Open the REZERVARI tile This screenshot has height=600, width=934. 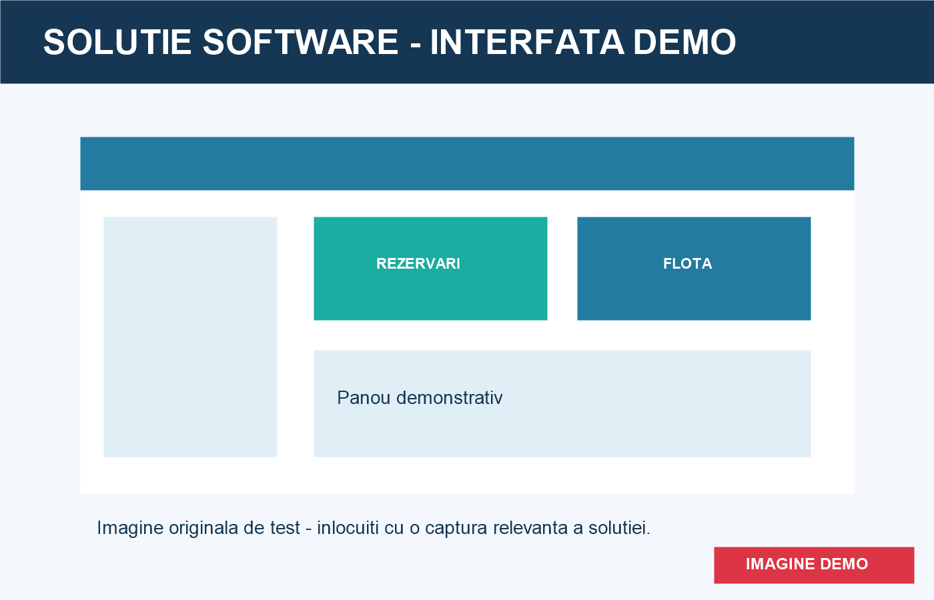point(430,269)
